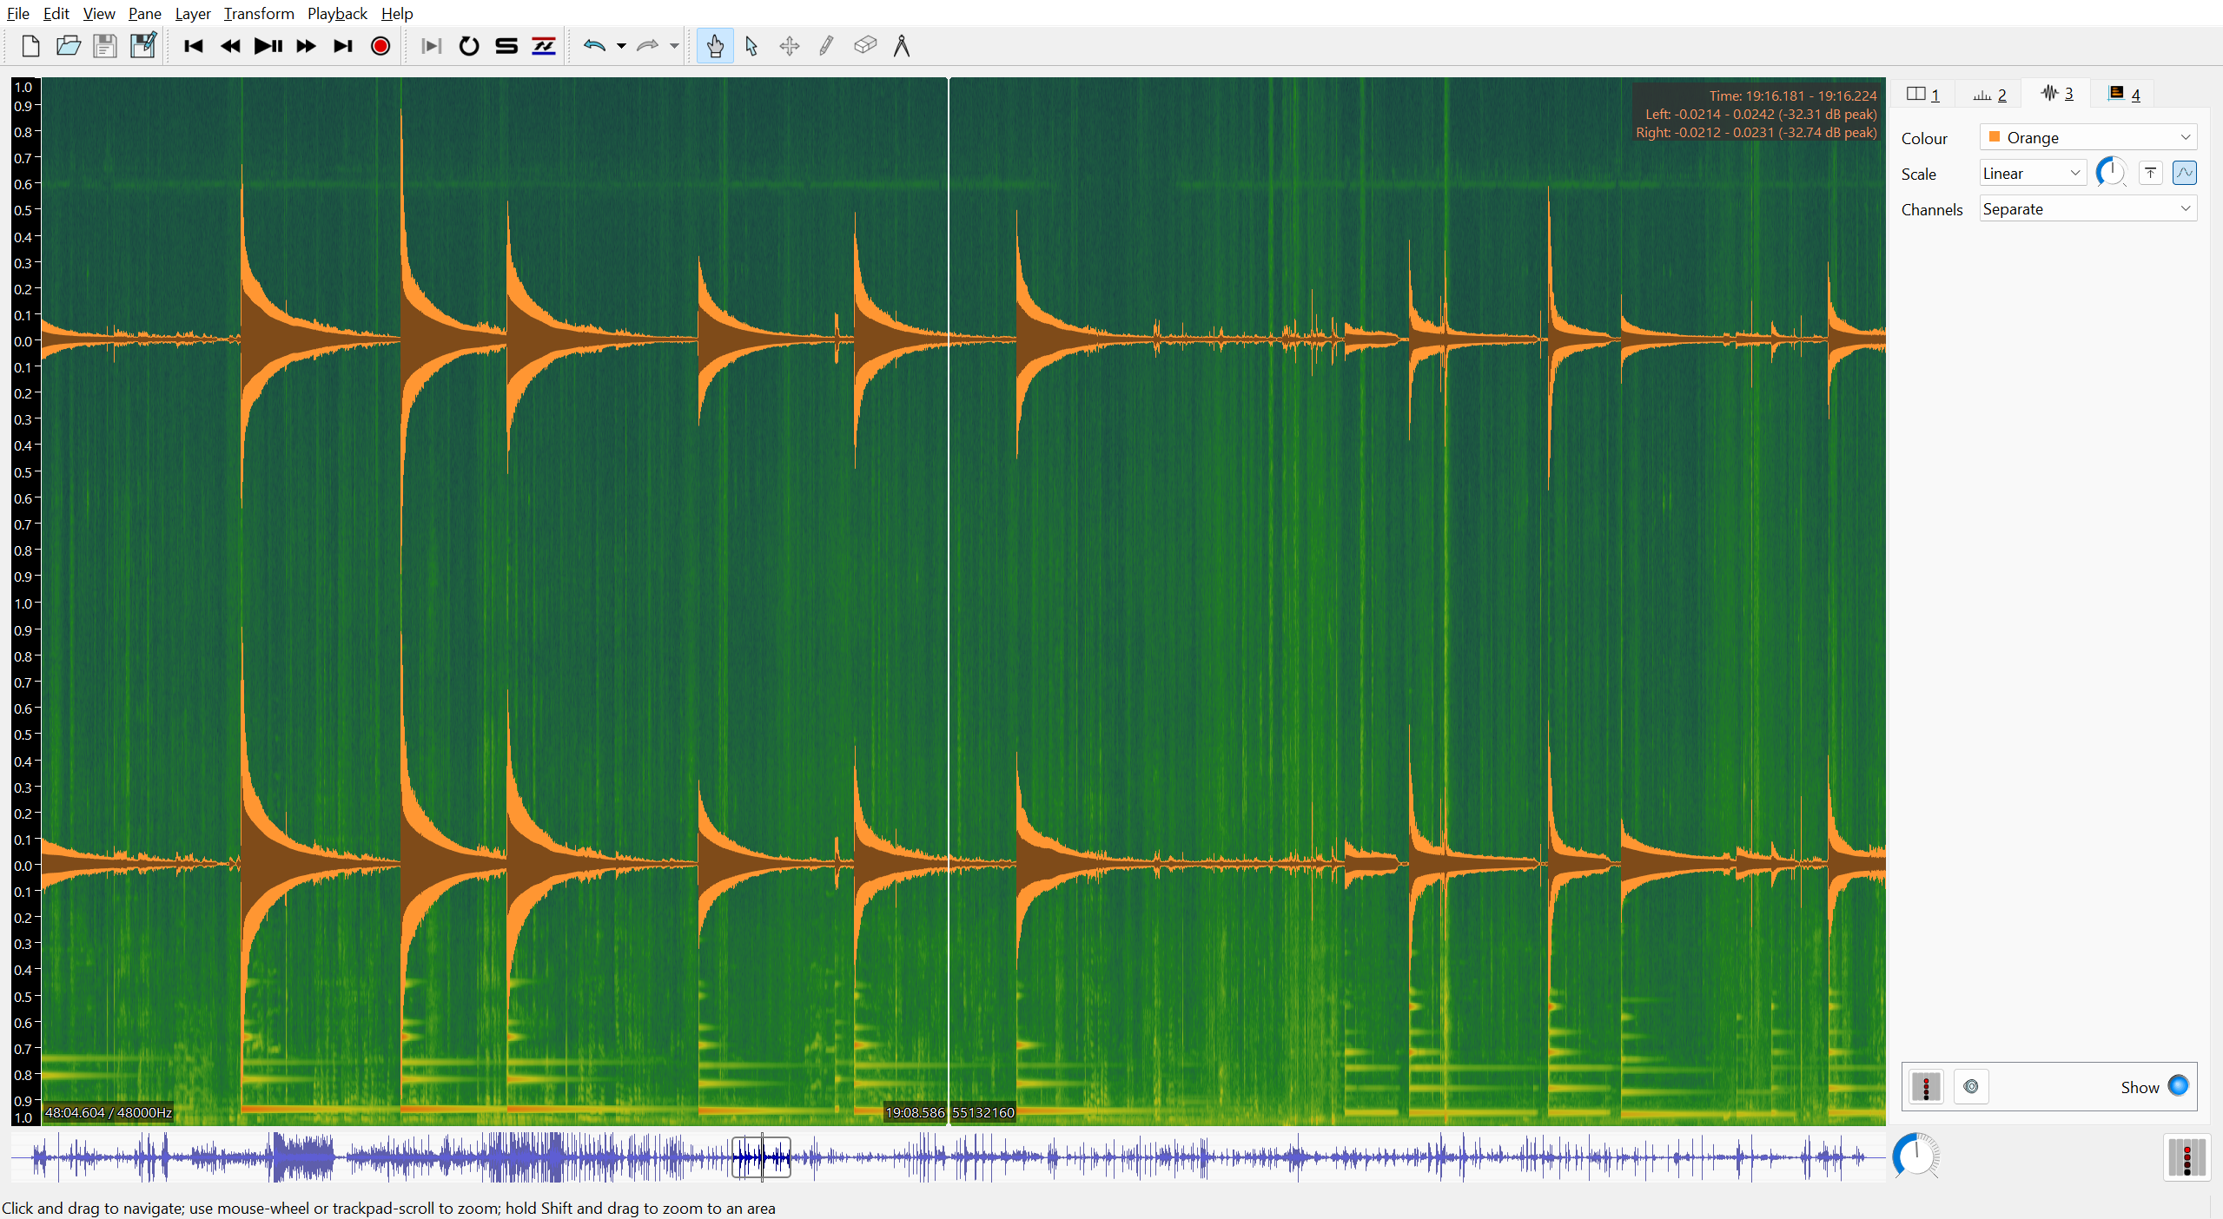
Task: Start recording audio
Action: click(380, 46)
